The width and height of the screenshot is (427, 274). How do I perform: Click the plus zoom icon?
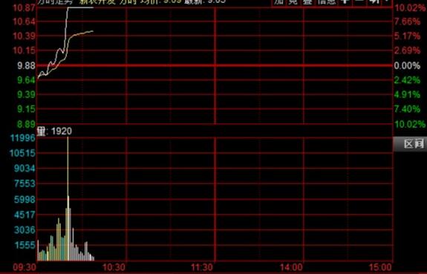click(x=345, y=2)
